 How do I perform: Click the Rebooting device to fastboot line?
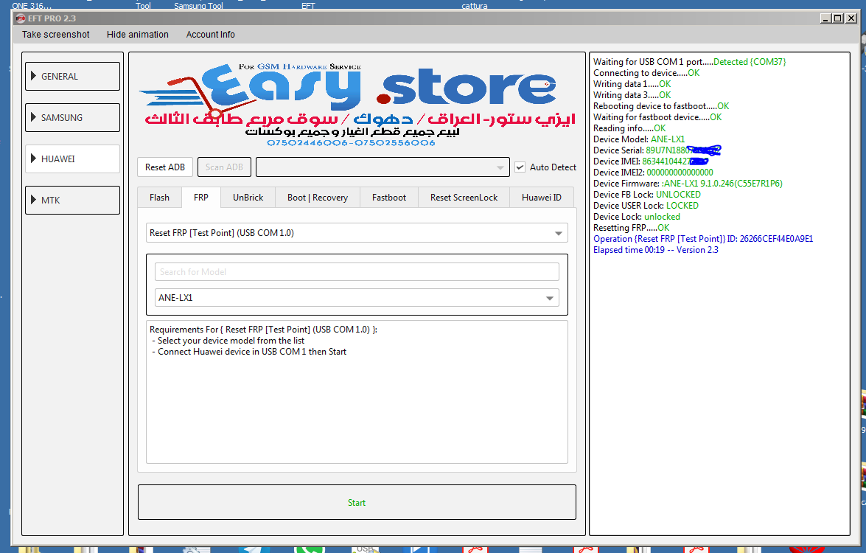click(661, 106)
